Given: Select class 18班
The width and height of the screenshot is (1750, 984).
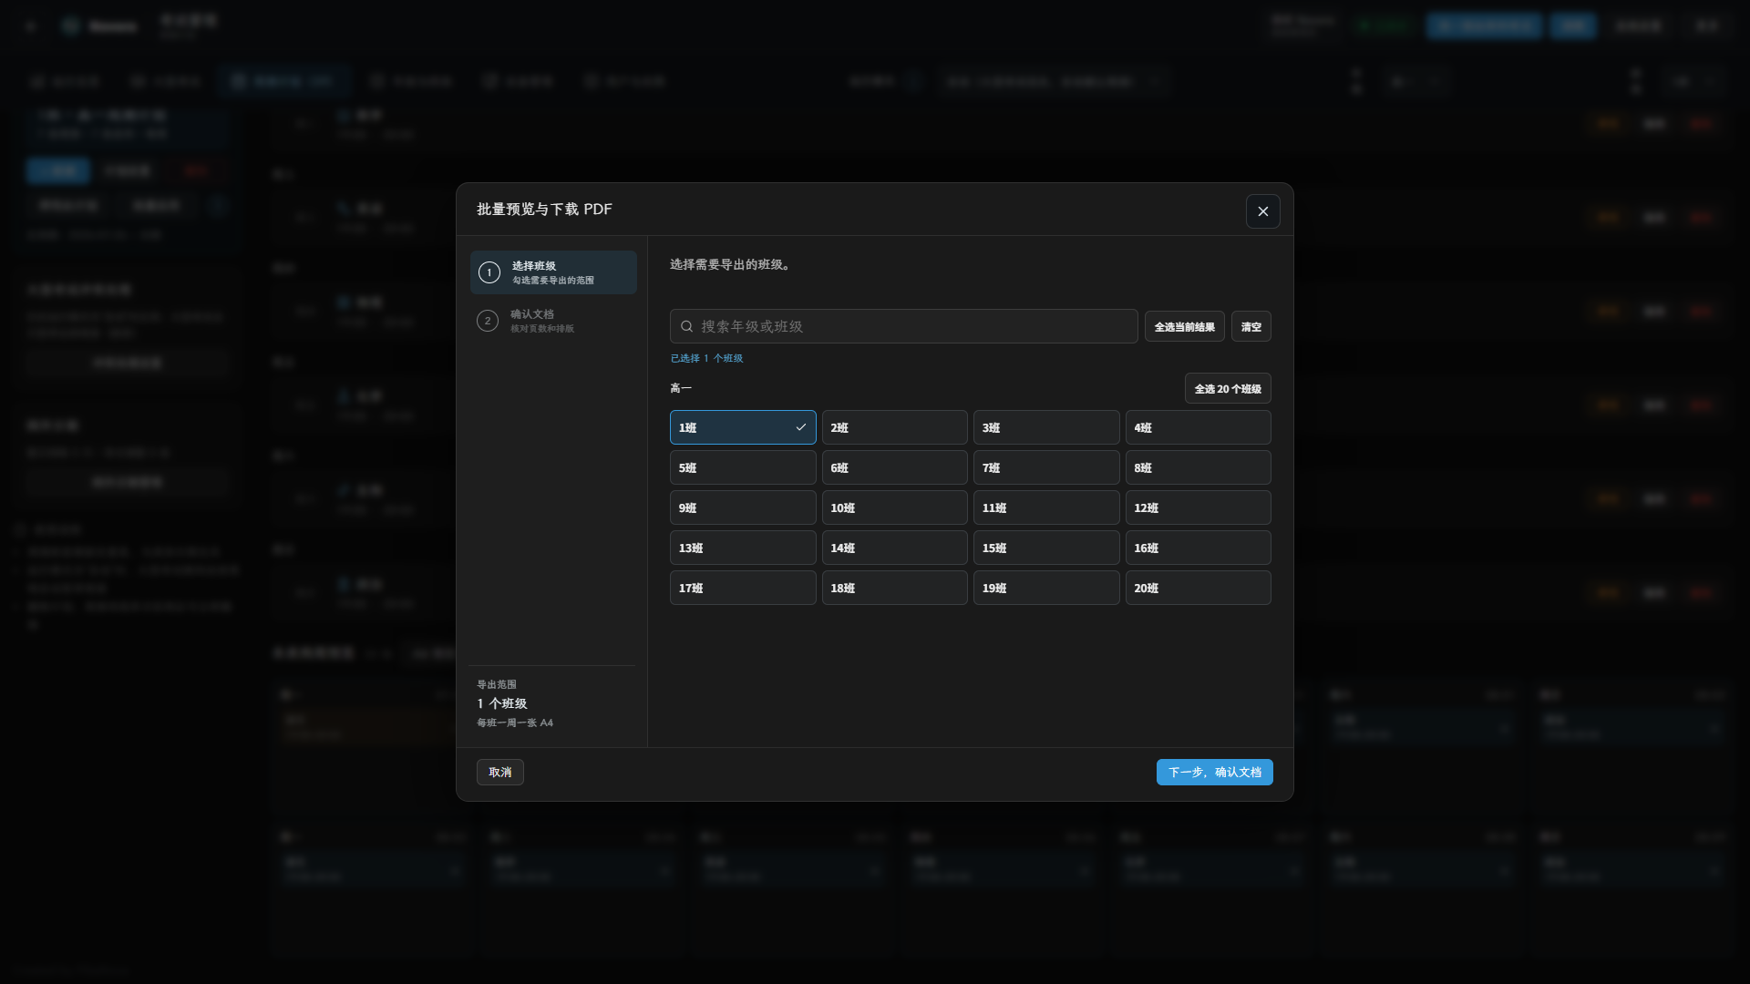Looking at the screenshot, I should 894,588.
